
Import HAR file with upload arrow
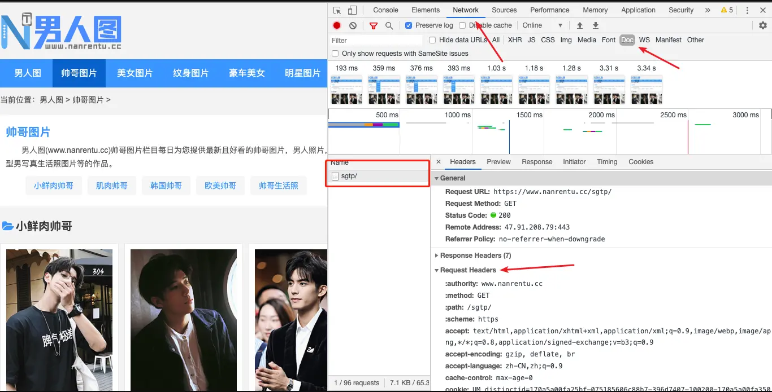pos(579,25)
